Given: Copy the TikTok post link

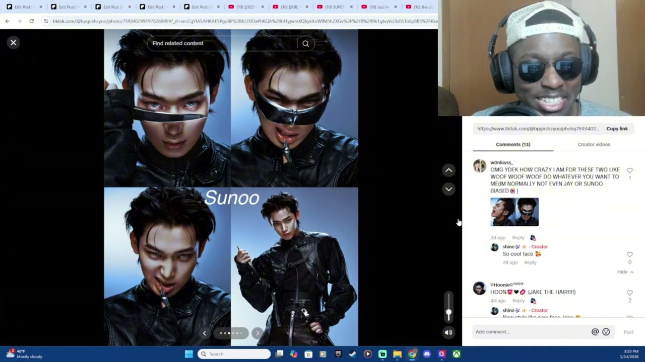Looking at the screenshot, I should [617, 129].
